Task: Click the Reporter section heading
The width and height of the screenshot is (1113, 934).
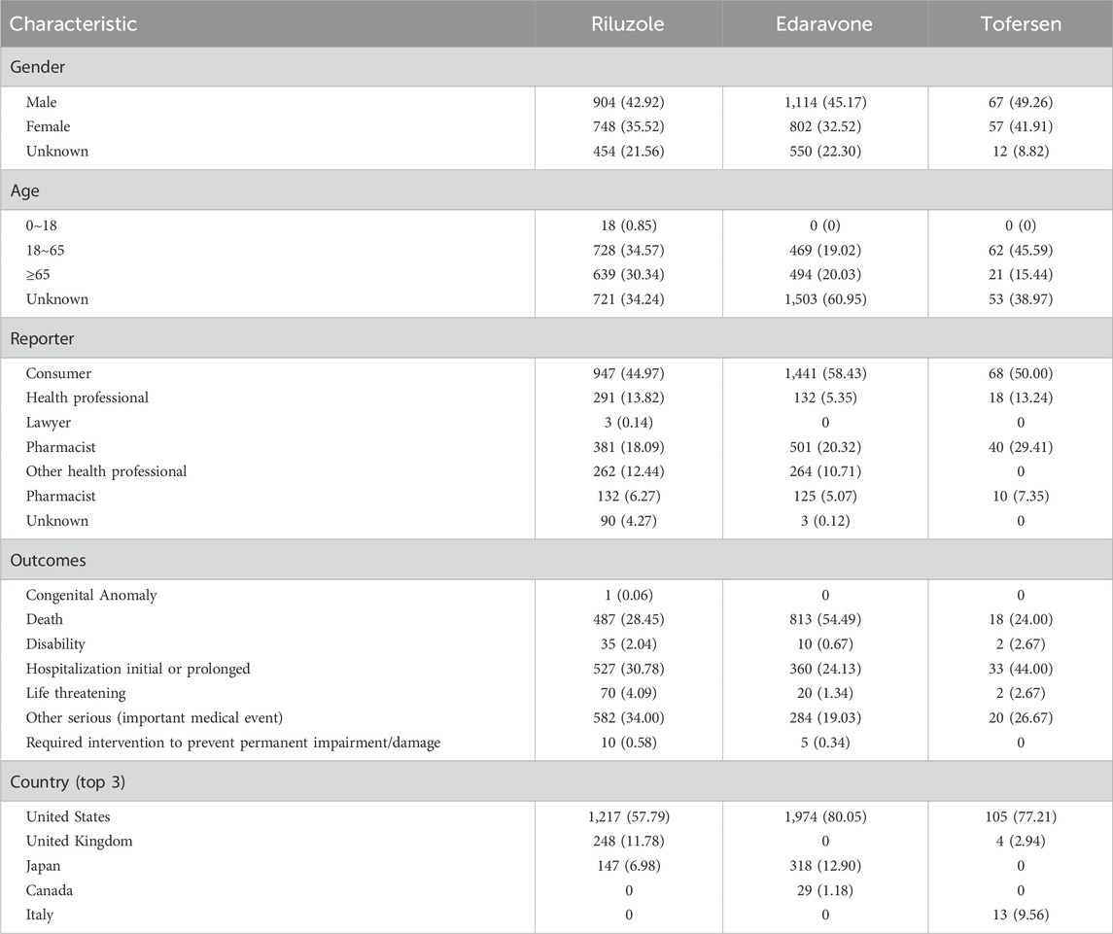Action: tap(39, 338)
